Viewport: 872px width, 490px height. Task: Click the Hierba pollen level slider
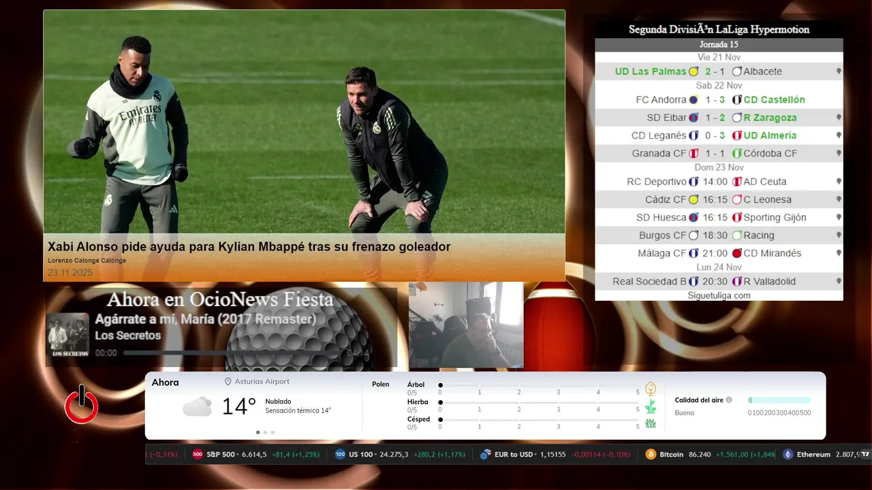point(539,402)
